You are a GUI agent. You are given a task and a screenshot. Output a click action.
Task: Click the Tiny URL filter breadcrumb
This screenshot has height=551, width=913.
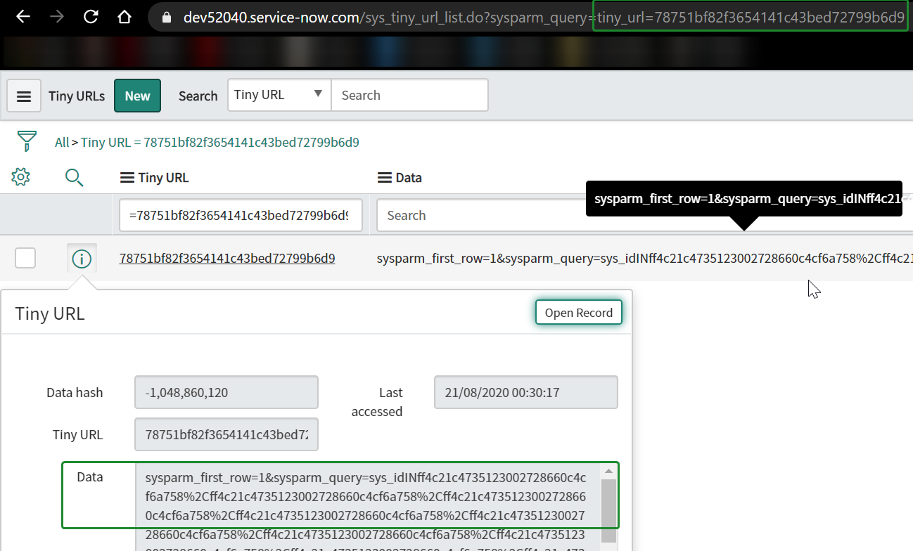click(x=220, y=143)
